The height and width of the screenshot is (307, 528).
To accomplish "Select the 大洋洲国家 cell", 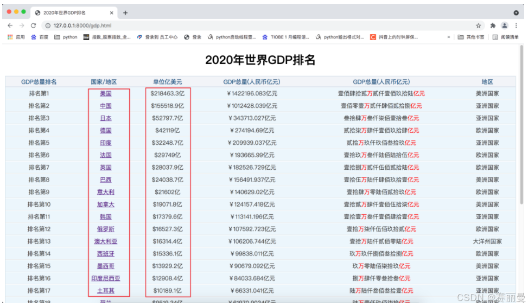I will click(487, 241).
